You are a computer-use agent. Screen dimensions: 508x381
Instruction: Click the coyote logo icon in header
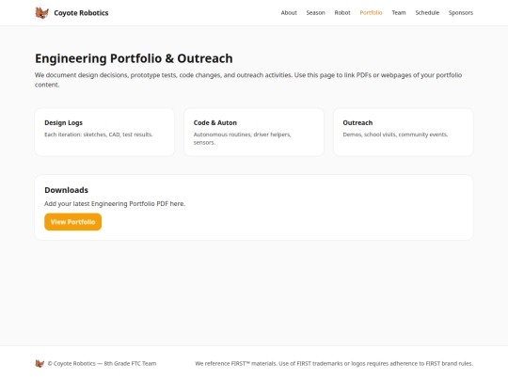[41, 13]
